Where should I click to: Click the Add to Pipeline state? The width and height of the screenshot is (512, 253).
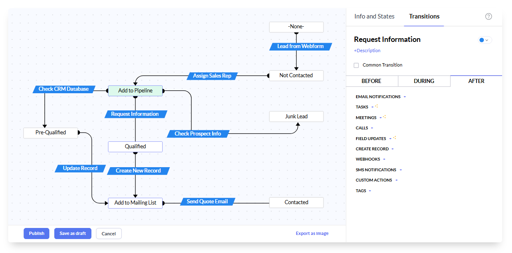pyautogui.click(x=135, y=91)
